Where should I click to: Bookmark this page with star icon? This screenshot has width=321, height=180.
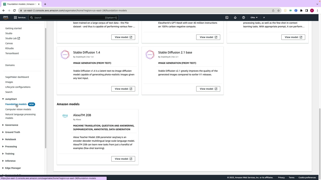(278, 10)
